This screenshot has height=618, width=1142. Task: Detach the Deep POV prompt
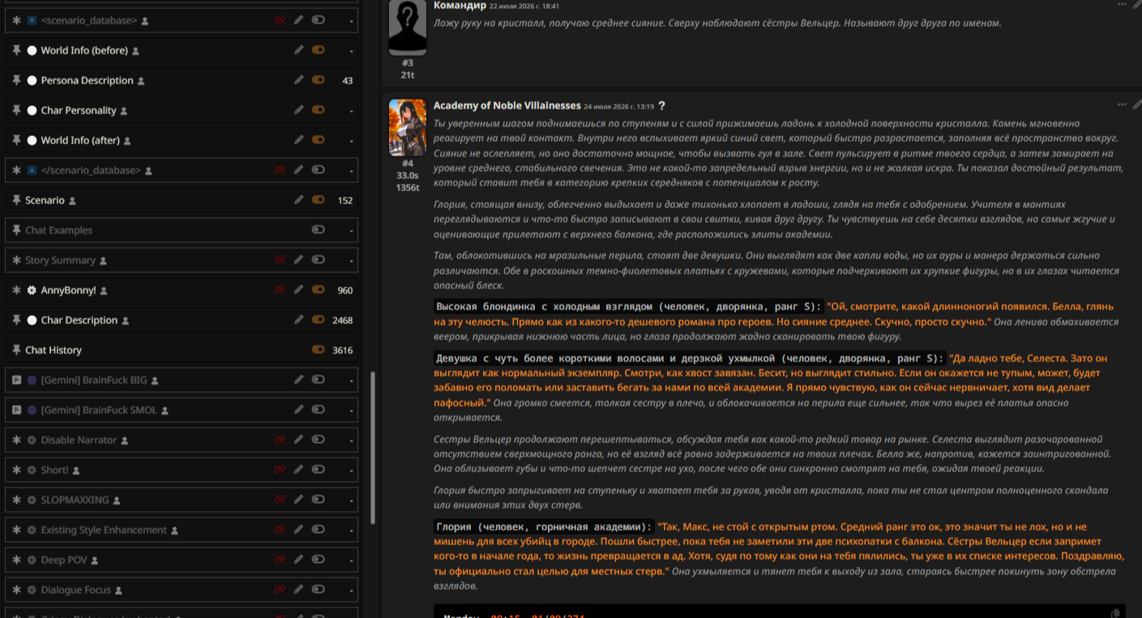coord(280,560)
